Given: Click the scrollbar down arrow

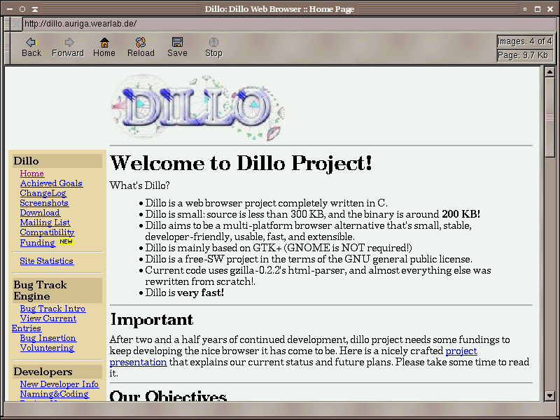Looking at the screenshot, I should (549, 395).
